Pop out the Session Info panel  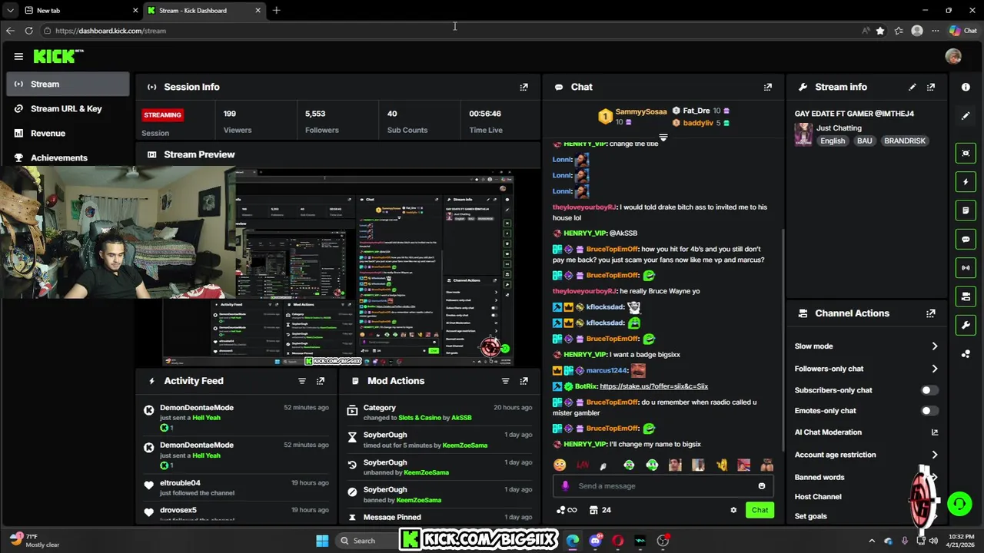click(x=524, y=87)
